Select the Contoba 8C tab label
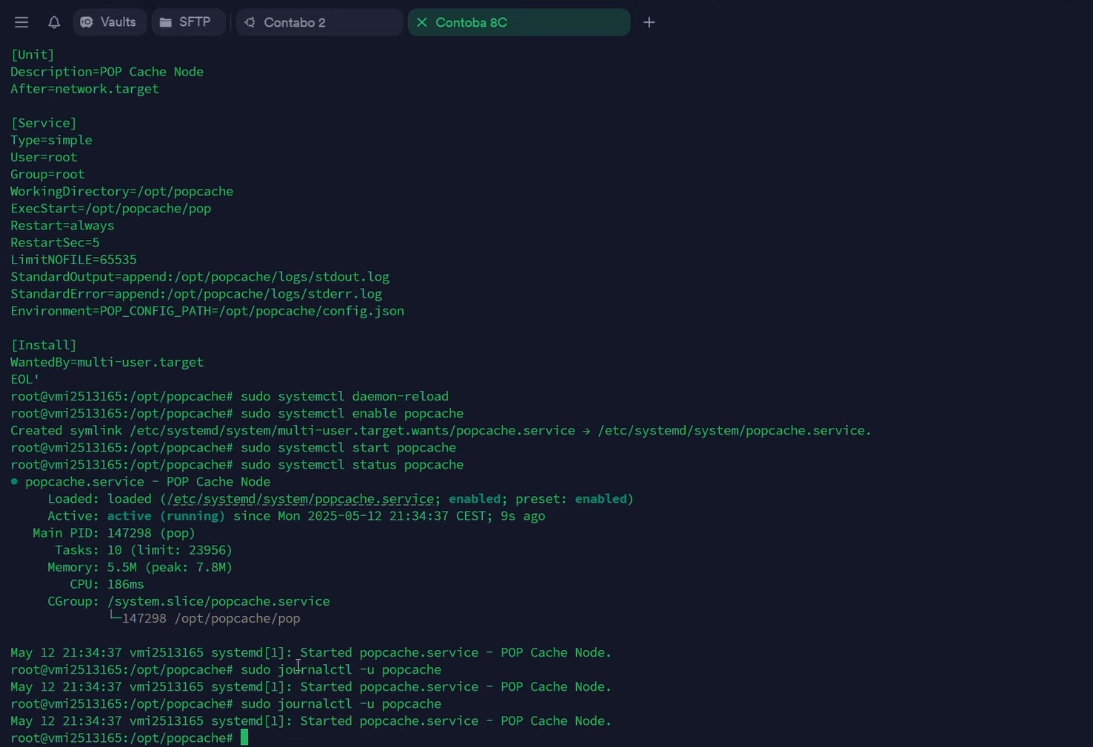The image size is (1093, 747). tap(471, 22)
